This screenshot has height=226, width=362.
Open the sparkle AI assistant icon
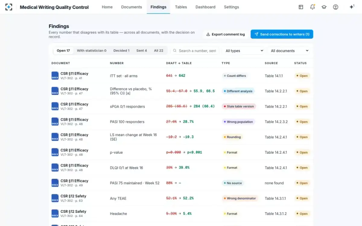tap(352, 7)
